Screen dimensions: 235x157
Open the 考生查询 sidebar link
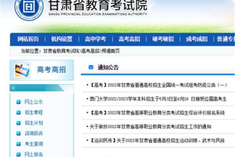pyautogui.click(x=34, y=144)
